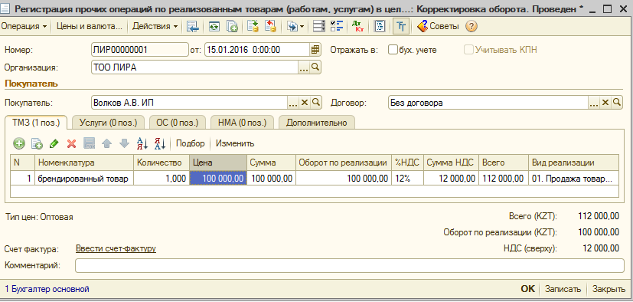Open search for Договор field
Viewport: 633px width, 302px height.
pos(616,103)
